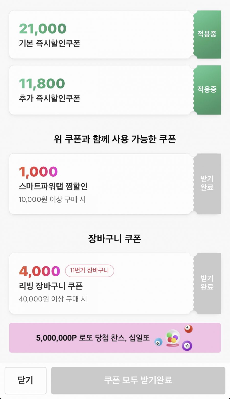Click the blue number 23 lotto ball

point(158,342)
